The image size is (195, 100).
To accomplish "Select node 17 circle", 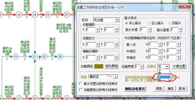I will pyautogui.click(x=19, y=98).
